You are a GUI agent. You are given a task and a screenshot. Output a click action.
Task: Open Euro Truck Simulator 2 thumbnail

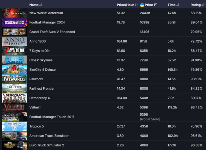coord(14,145)
